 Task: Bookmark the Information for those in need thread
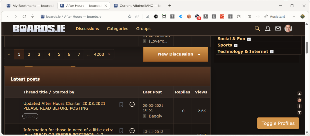click(x=121, y=131)
